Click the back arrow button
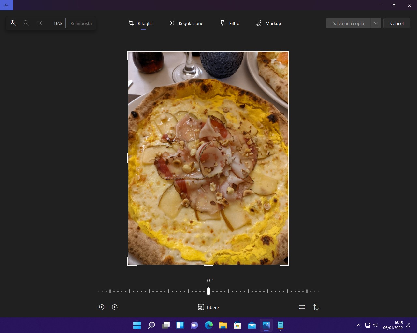 [7, 5]
